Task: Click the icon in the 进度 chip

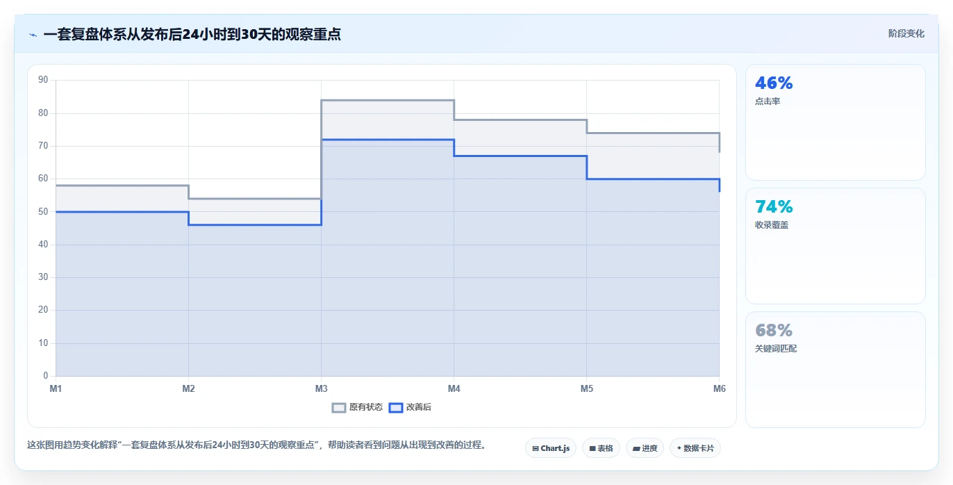Action: [636, 449]
